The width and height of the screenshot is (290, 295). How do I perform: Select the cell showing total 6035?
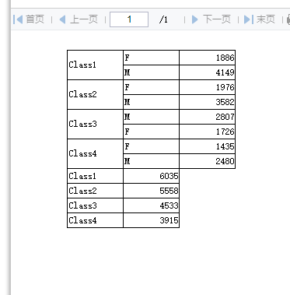pyautogui.click(x=152, y=176)
